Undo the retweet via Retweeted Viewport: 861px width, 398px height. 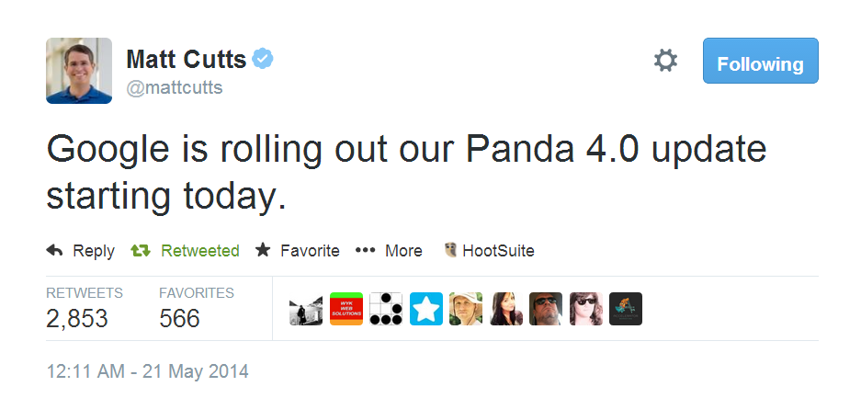186,251
